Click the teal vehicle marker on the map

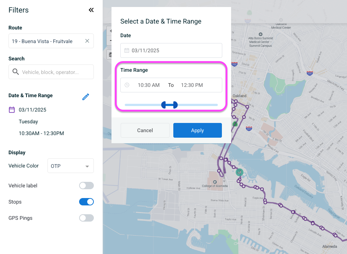240,172
